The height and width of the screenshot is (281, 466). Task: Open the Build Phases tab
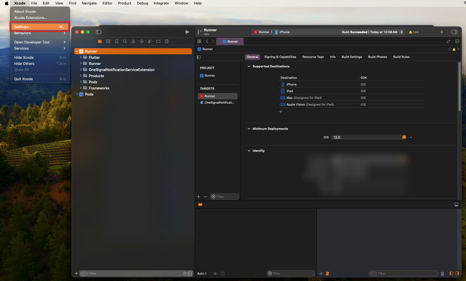pos(377,57)
